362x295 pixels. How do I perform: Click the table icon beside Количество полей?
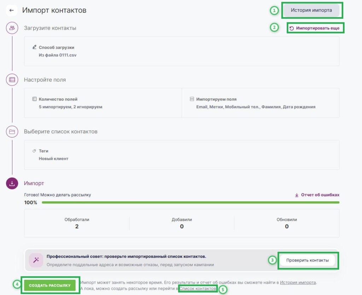(34, 99)
